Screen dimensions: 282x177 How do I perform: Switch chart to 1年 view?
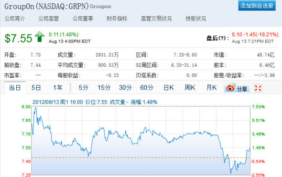point(57,88)
